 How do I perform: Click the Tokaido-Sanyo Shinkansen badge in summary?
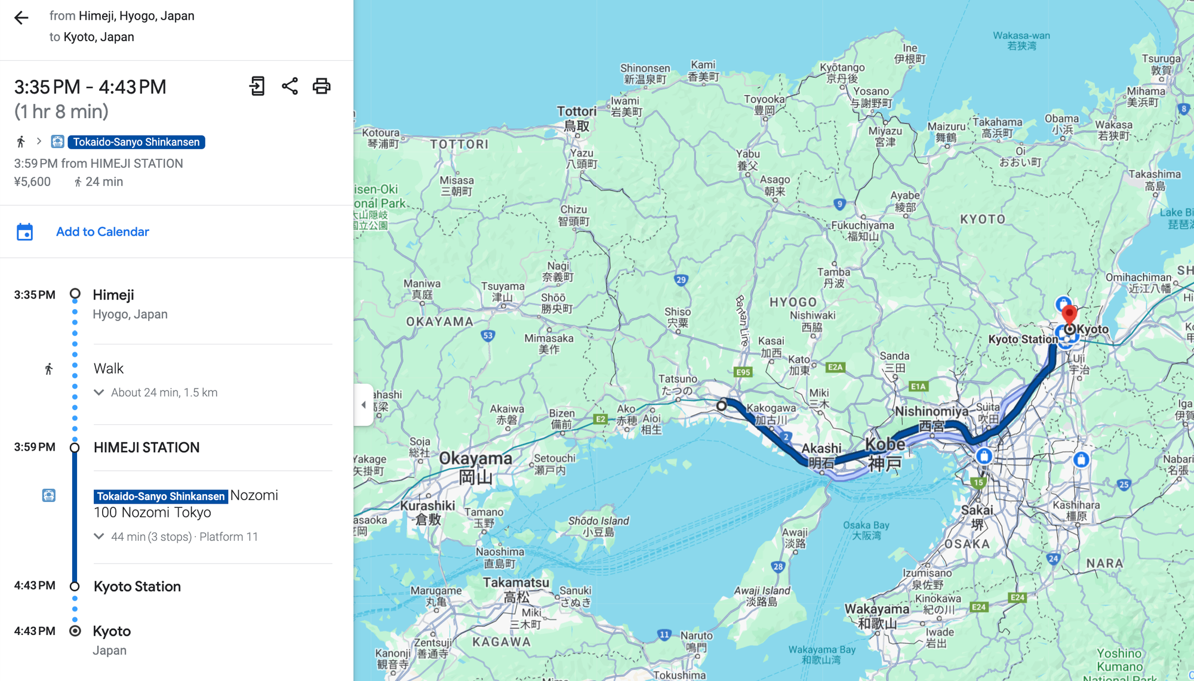pyautogui.click(x=136, y=142)
